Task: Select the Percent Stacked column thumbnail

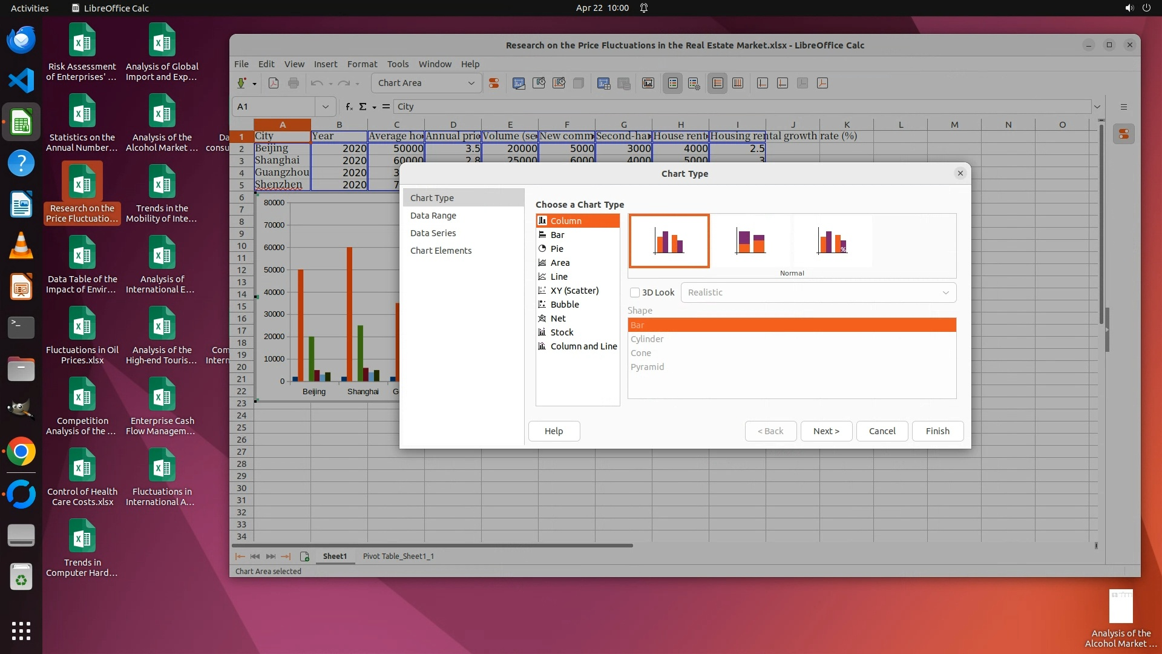Action: click(832, 241)
